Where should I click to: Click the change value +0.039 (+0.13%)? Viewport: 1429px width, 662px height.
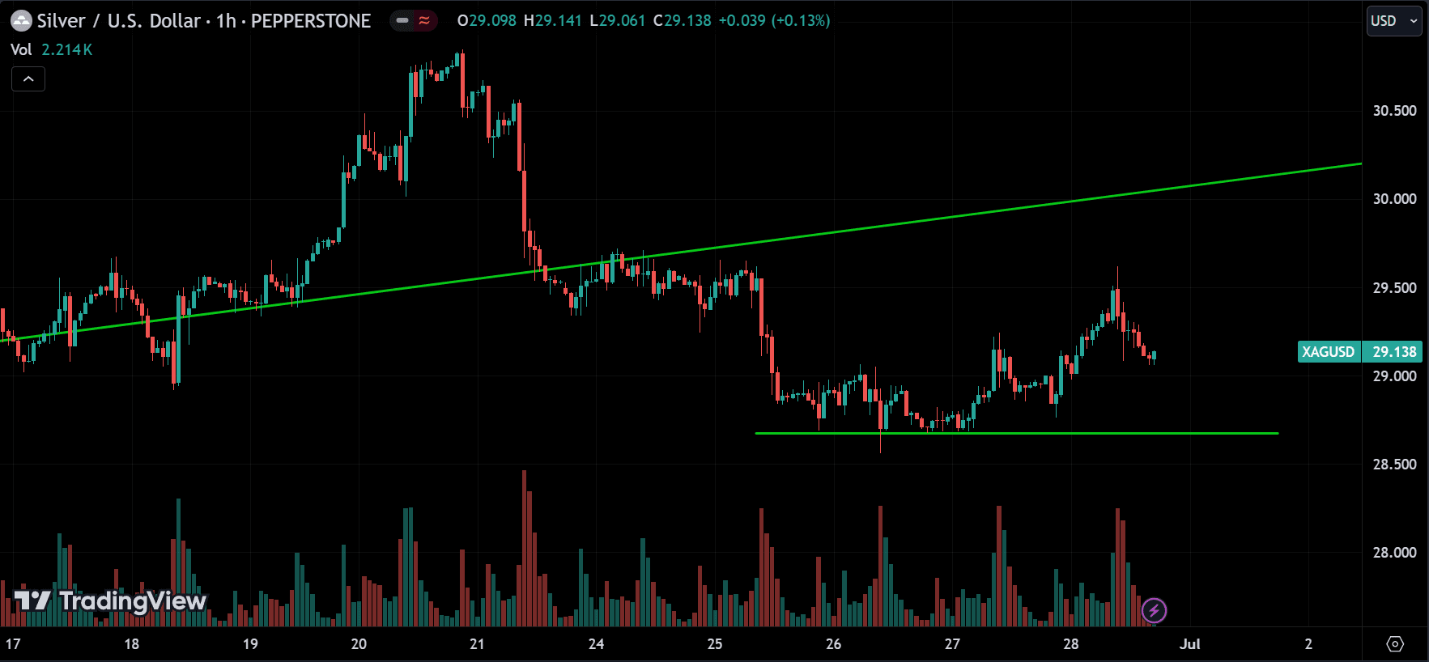pos(775,21)
